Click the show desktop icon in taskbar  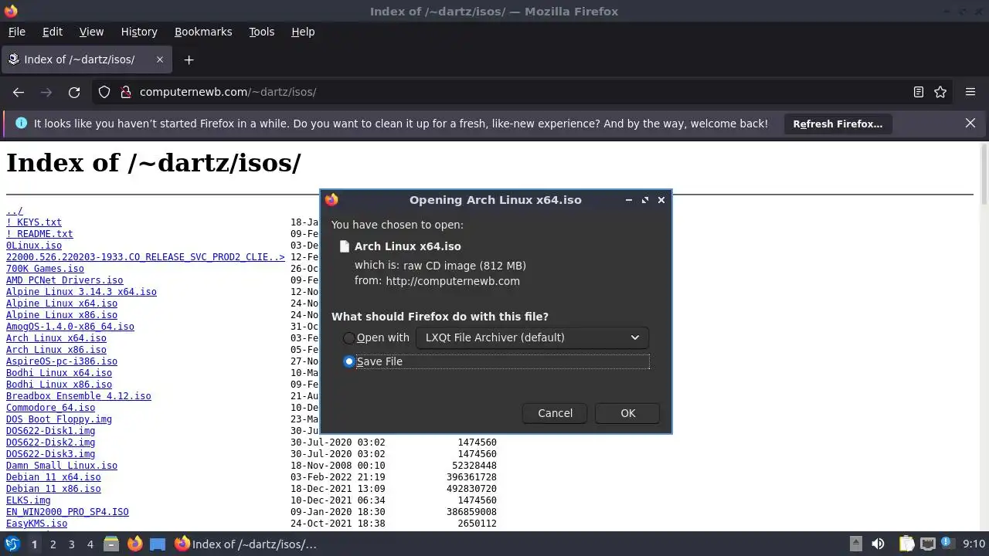click(x=158, y=544)
